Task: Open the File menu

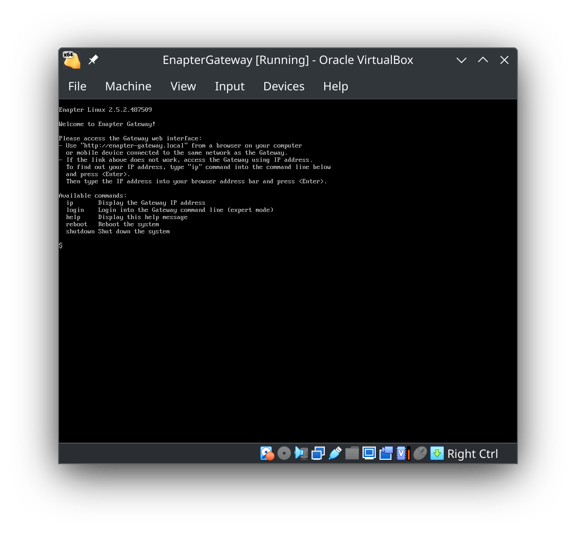Action: click(77, 86)
